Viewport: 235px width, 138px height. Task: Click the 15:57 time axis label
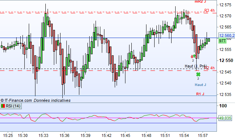pos(203,135)
